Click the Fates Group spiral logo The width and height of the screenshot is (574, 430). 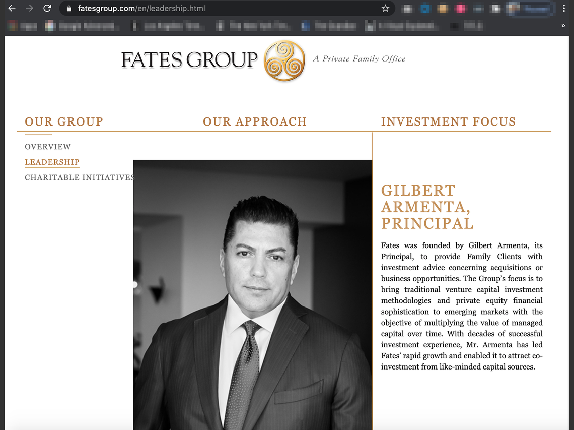[x=283, y=60]
